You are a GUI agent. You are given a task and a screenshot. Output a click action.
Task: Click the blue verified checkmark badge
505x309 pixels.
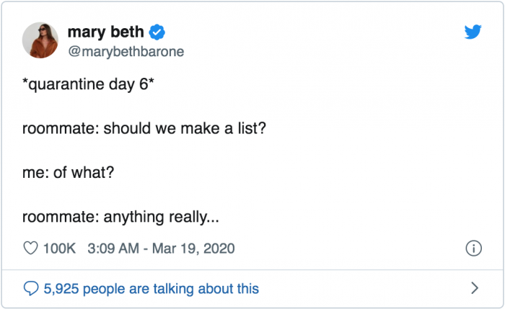157,32
